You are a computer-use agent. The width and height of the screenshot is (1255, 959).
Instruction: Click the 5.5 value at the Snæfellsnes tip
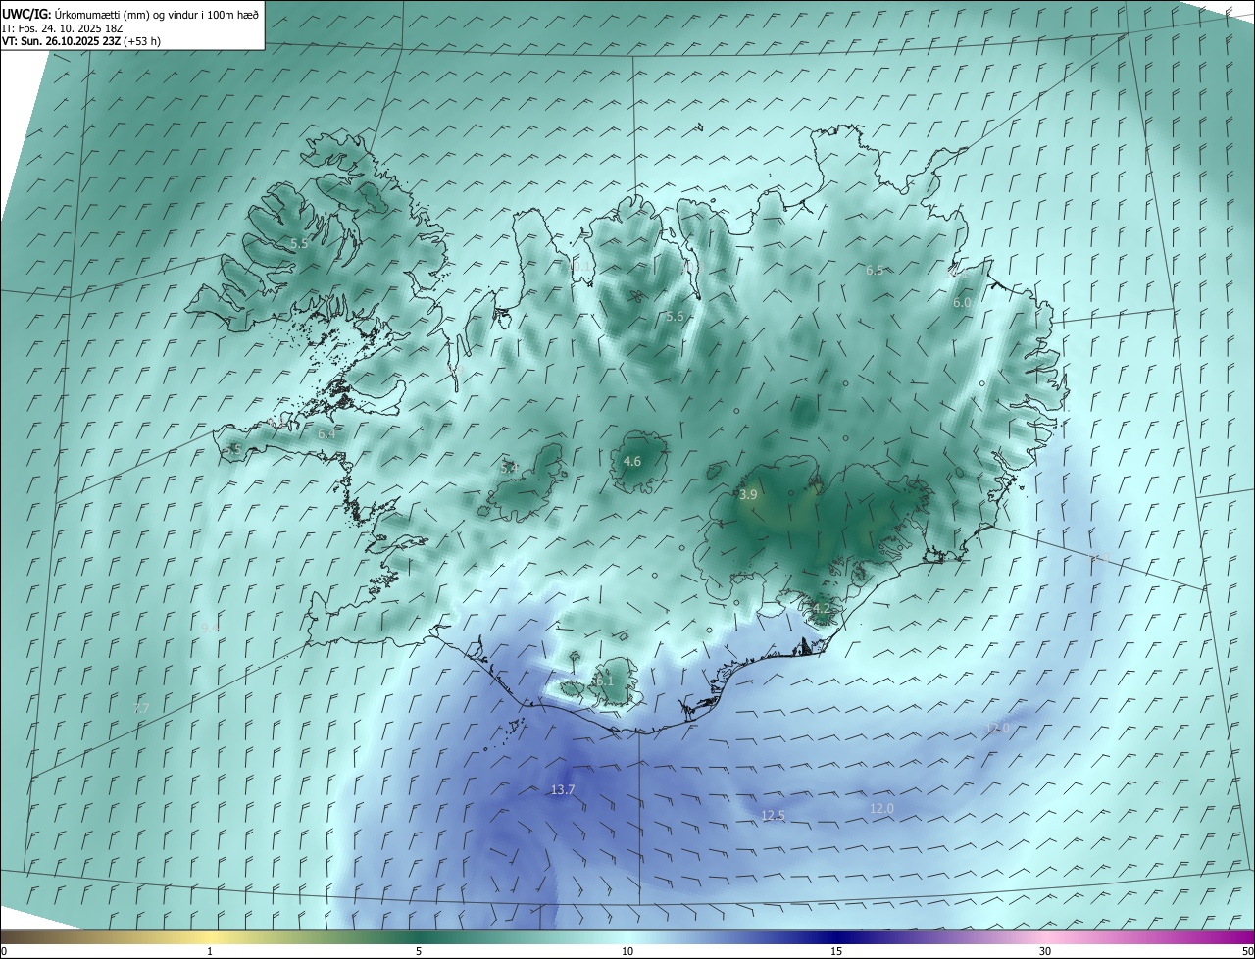(232, 450)
